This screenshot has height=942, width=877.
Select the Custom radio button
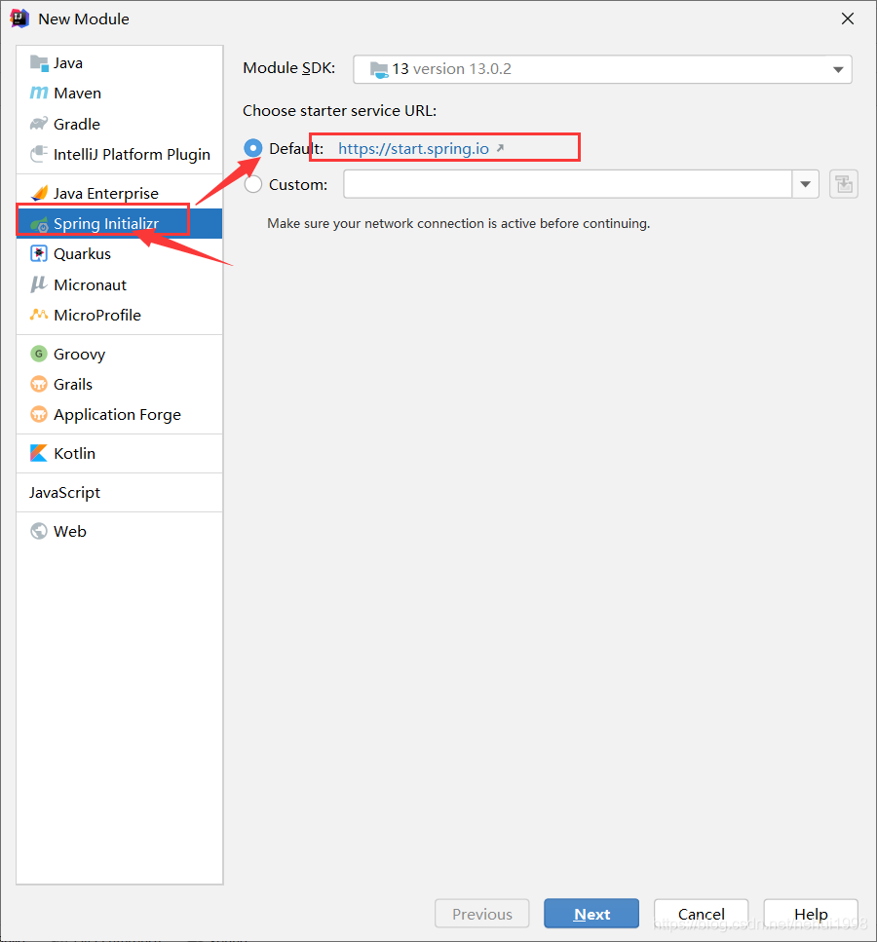[253, 184]
